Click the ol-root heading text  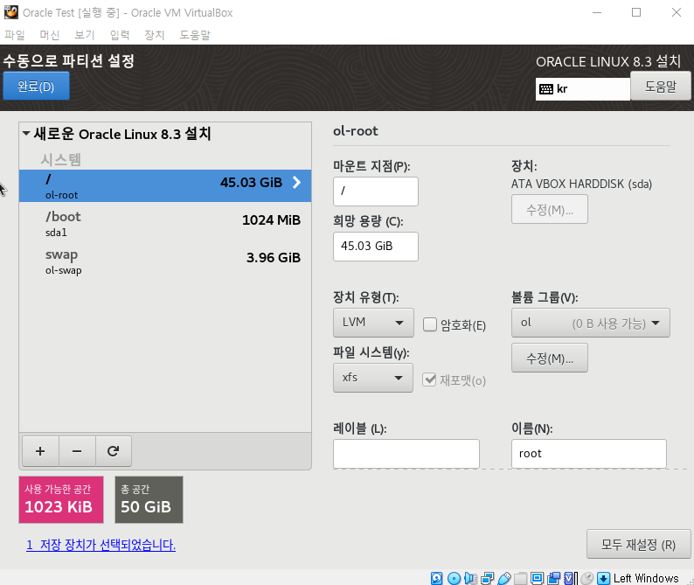[356, 131]
